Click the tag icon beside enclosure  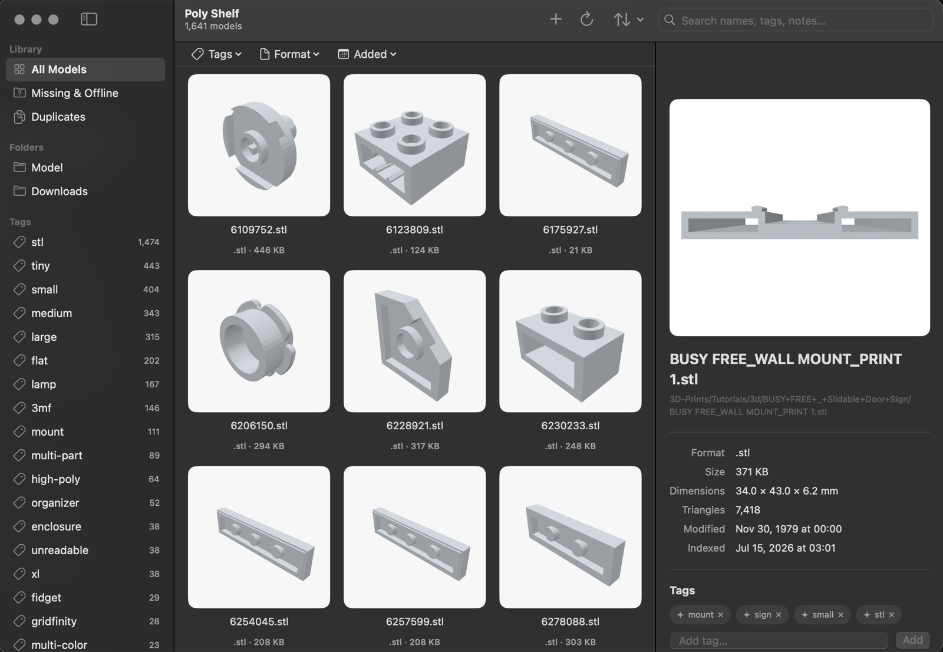point(19,526)
